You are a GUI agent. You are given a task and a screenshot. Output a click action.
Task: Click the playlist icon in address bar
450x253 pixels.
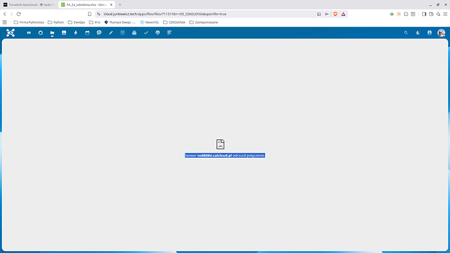[327, 14]
